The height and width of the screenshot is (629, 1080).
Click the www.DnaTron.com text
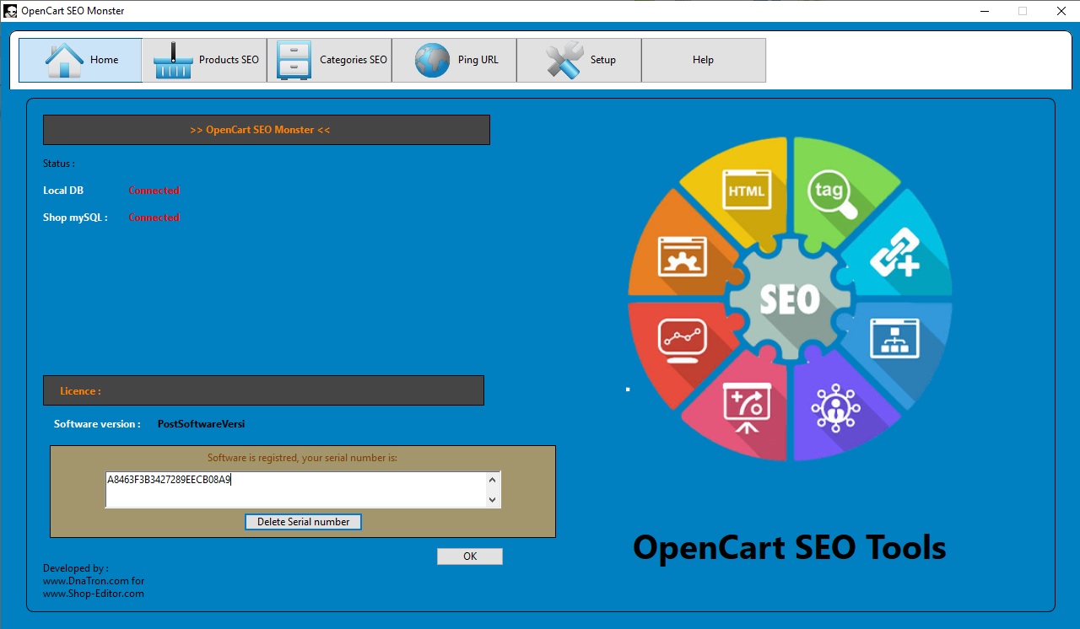85,581
